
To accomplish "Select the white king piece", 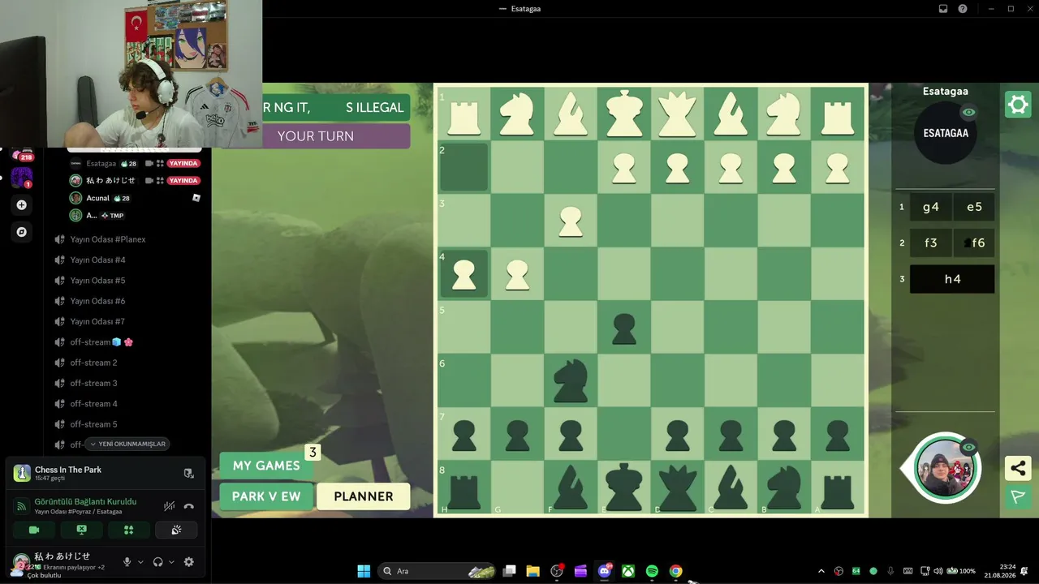I will pos(623,114).
